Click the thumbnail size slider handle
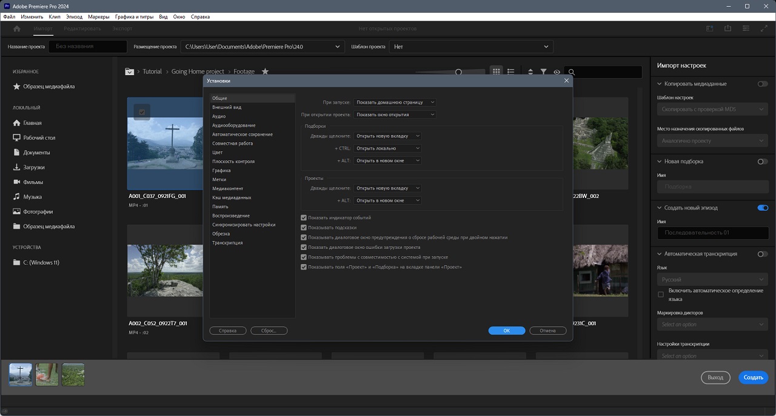This screenshot has height=416, width=776. (458, 72)
